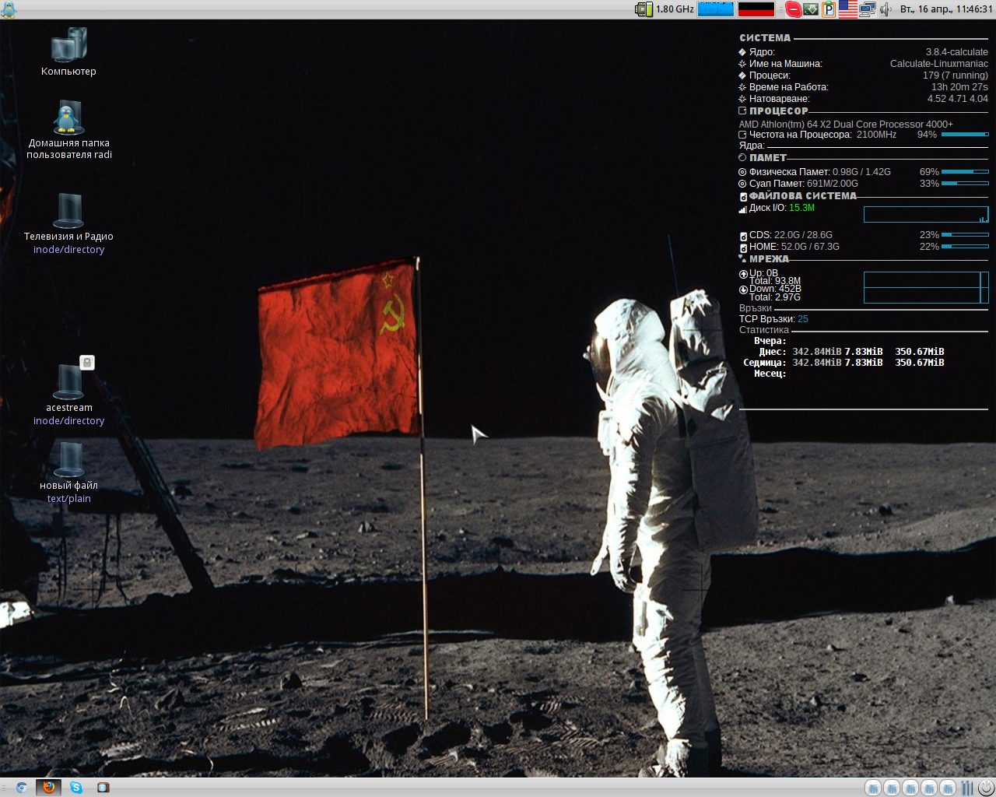Click the network traffic graph box
Screen dimensions: 996x797
coord(926,287)
